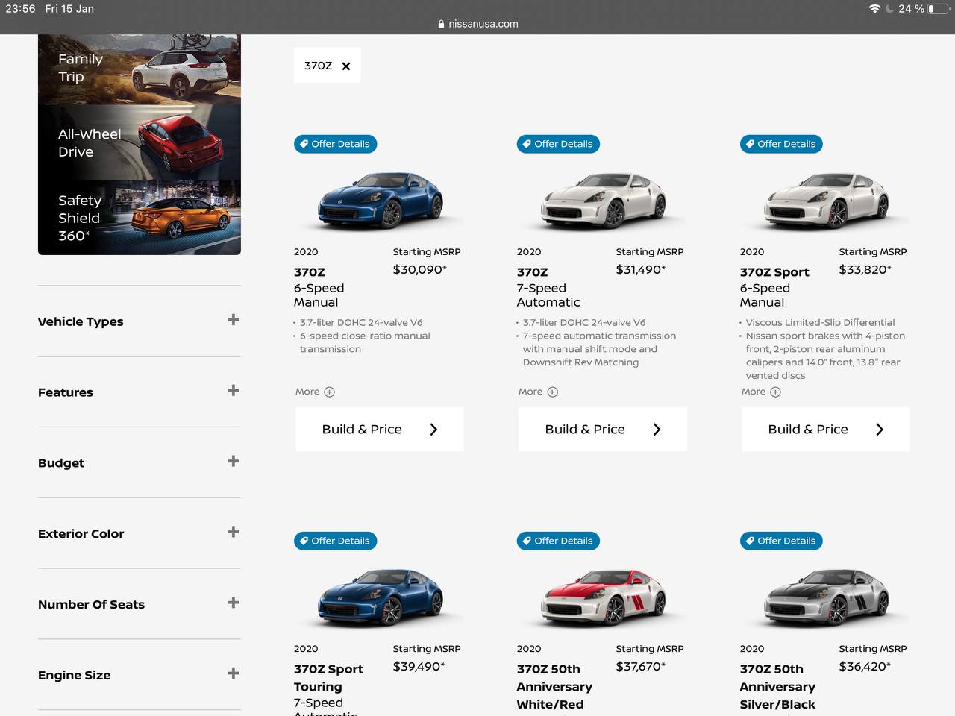Open Offer Details for 370Z 7-Speed Automatic

click(558, 144)
